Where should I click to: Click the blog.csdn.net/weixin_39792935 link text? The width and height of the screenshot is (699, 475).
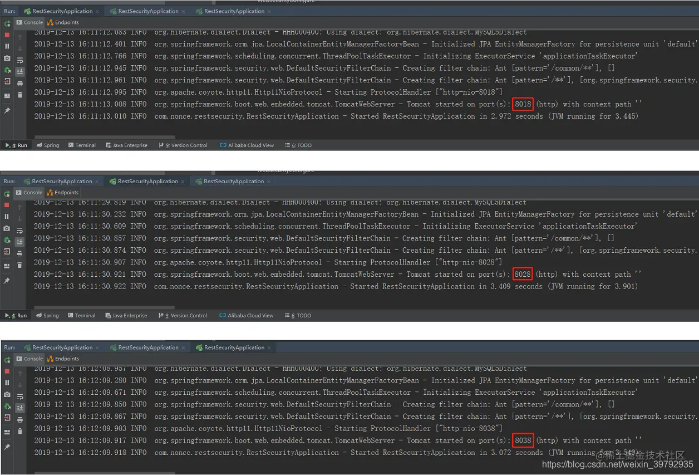click(618, 464)
